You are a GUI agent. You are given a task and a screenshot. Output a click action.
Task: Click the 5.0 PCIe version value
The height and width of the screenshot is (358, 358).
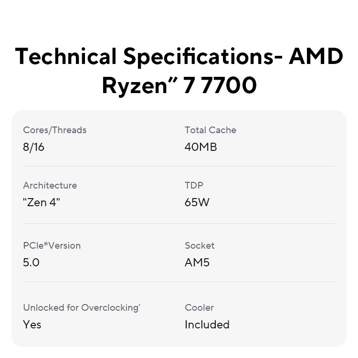[x=31, y=263]
